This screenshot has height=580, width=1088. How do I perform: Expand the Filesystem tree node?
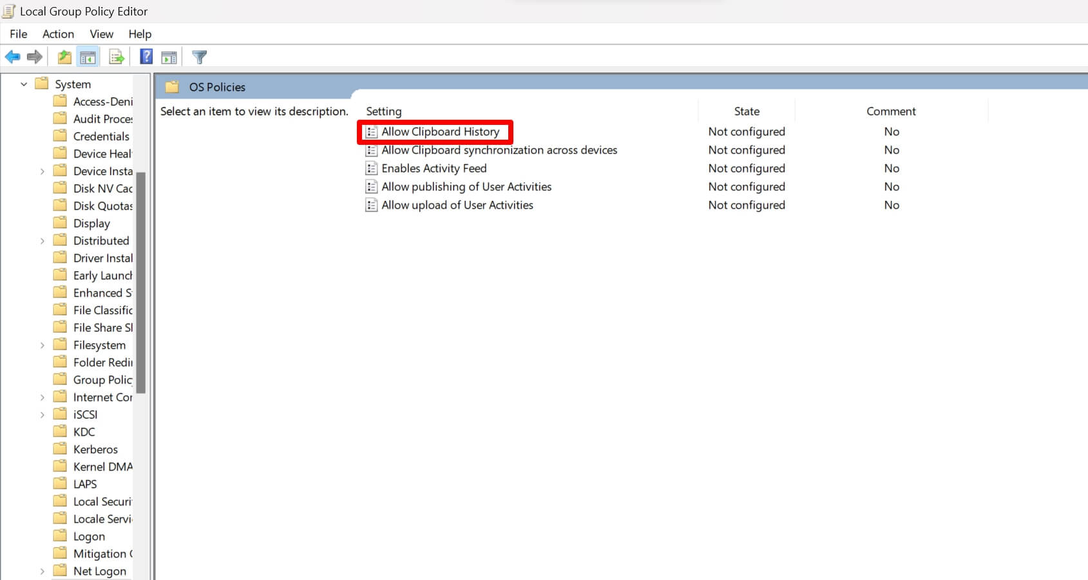click(43, 345)
